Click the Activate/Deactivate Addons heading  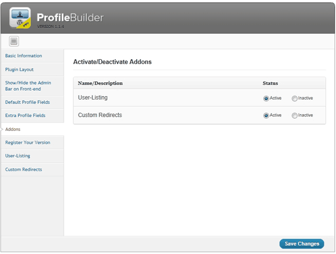point(113,62)
